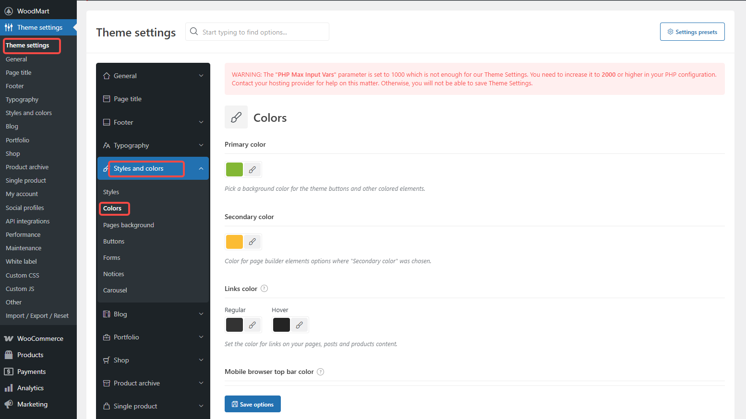Open the Import / Export / Reset link
The image size is (746, 419).
(37, 315)
